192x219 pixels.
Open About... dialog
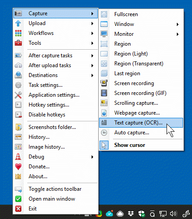[x=55, y=176]
